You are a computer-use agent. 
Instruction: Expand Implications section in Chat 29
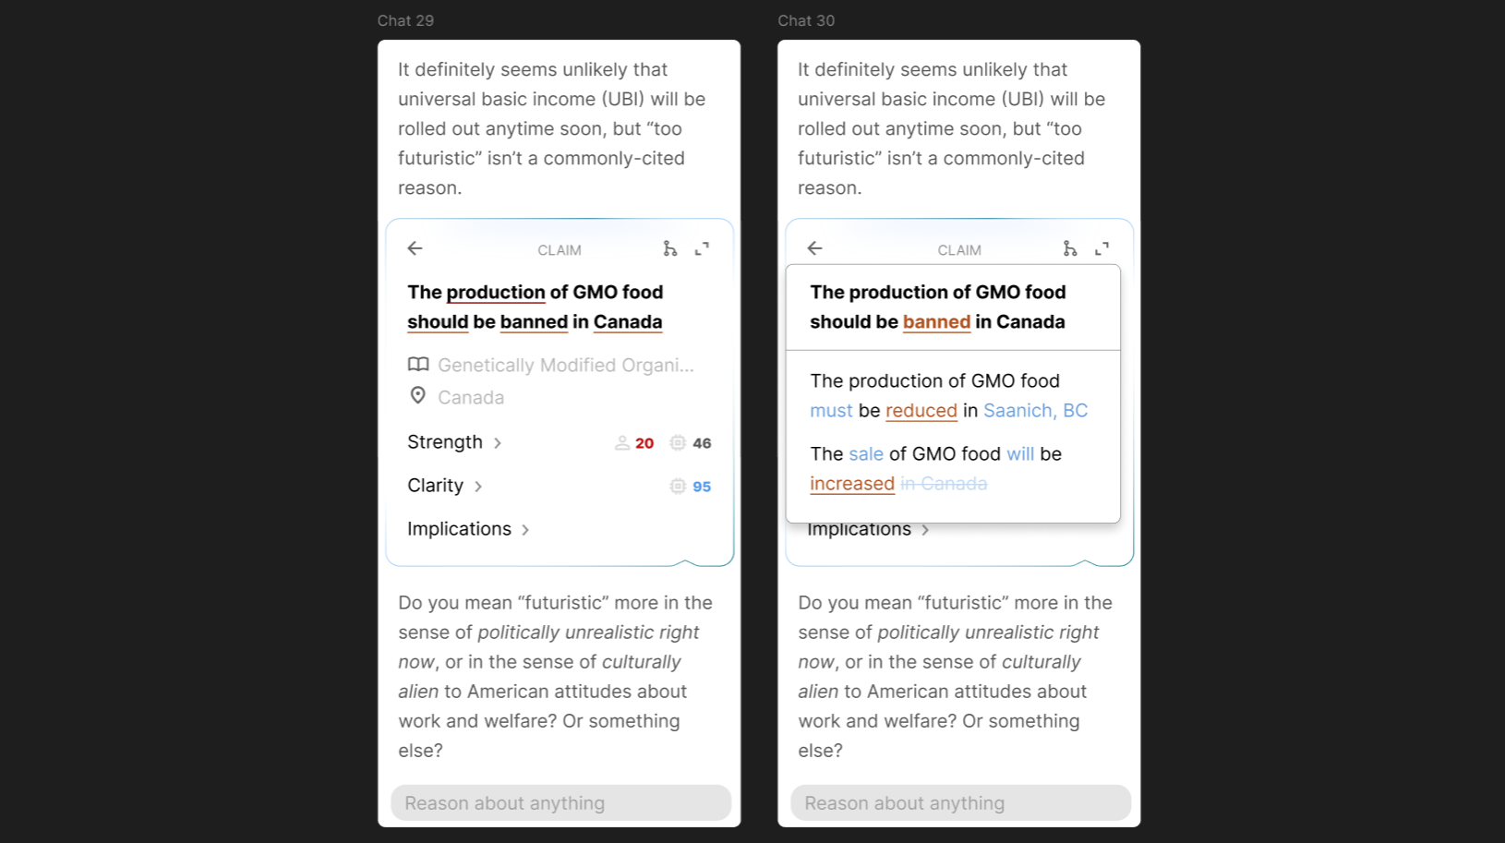point(468,529)
